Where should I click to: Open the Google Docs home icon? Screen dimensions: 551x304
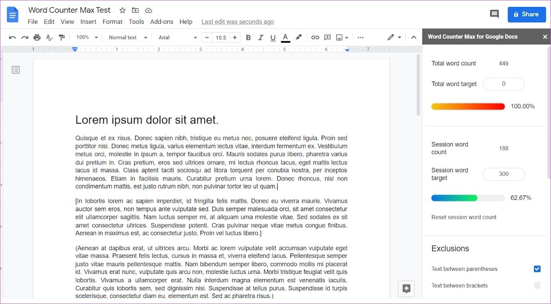point(13,15)
